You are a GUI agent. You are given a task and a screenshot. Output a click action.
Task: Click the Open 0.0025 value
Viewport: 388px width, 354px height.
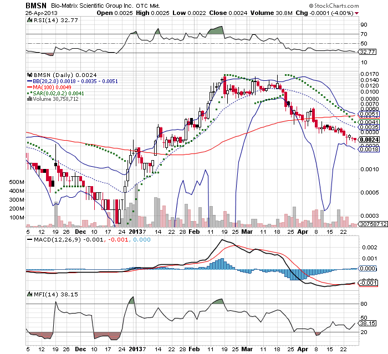tap(115, 13)
